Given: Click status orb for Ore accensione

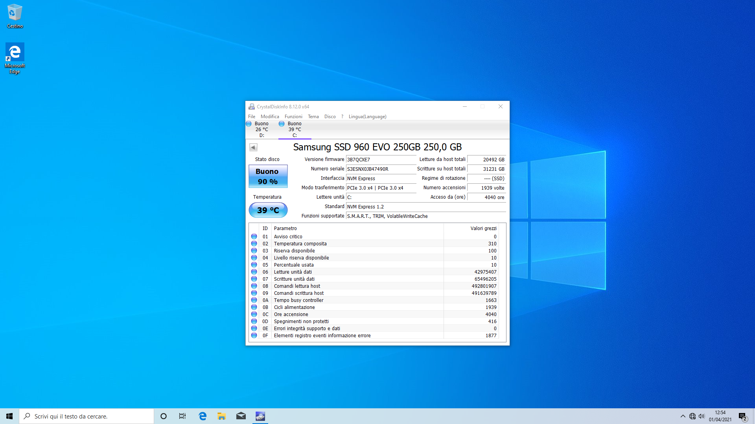Looking at the screenshot, I should (254, 314).
